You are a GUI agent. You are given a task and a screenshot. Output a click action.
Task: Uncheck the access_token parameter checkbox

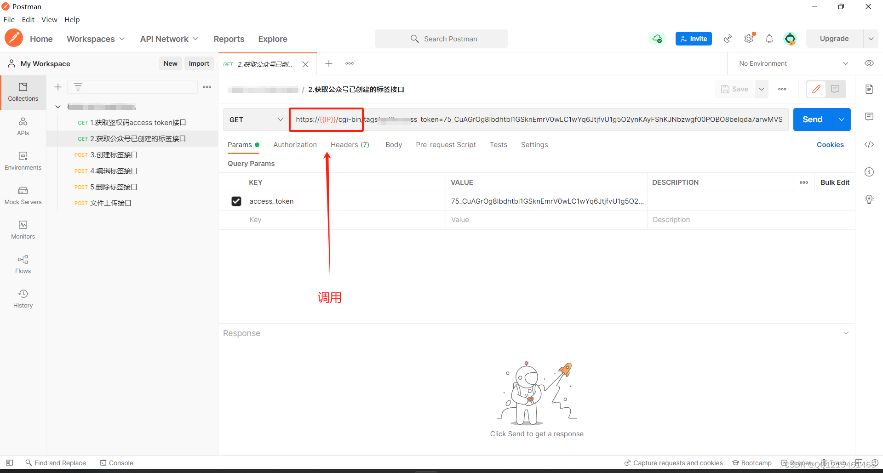click(236, 201)
